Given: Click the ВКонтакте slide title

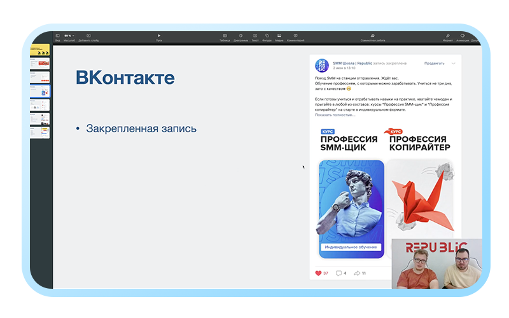Looking at the screenshot, I should pyautogui.click(x=125, y=78).
